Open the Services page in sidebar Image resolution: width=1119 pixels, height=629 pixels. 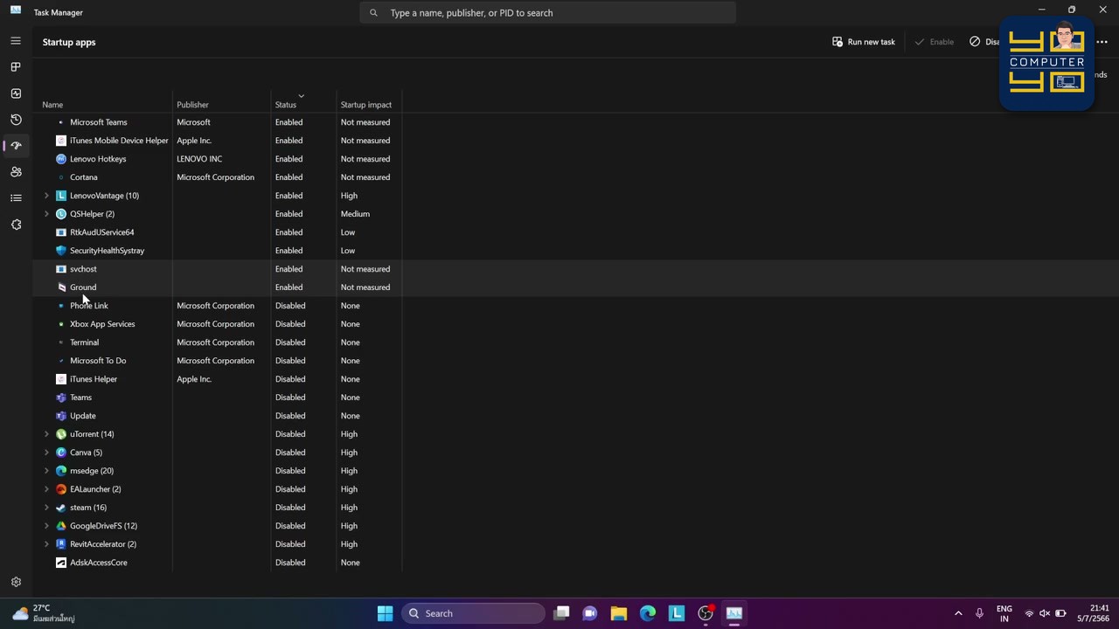[16, 225]
